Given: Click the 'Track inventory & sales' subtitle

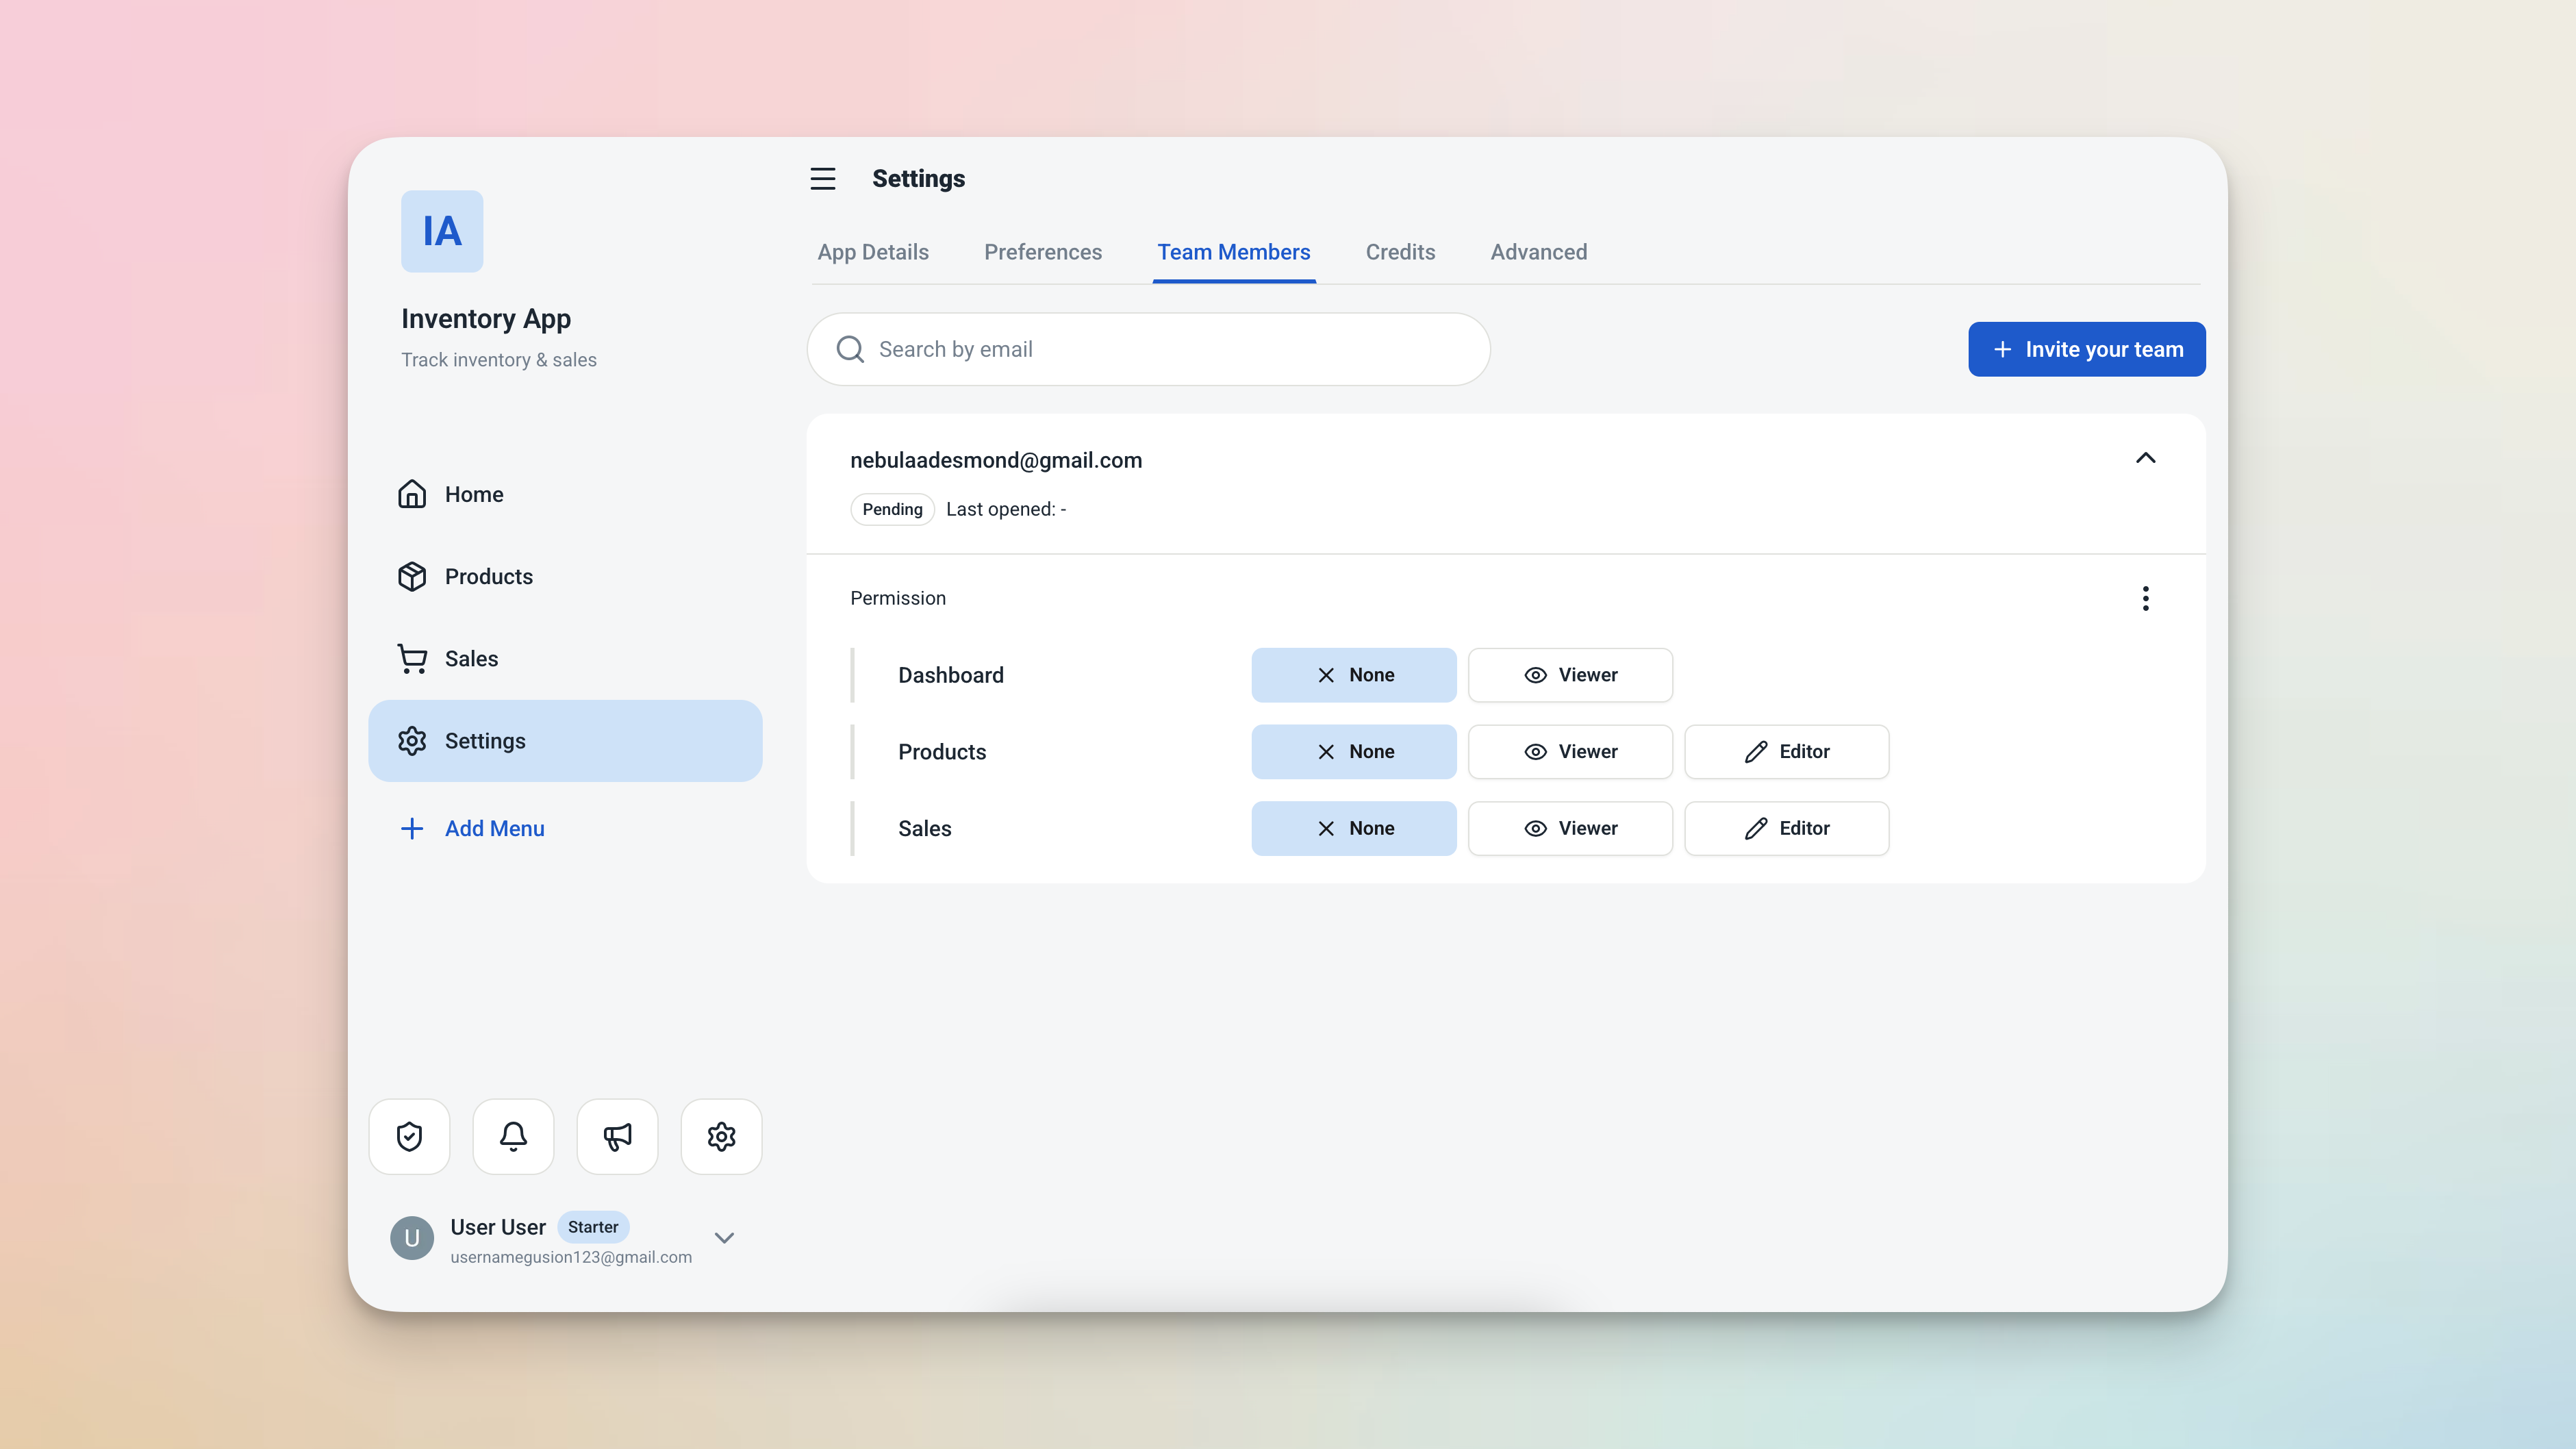Looking at the screenshot, I should [499, 360].
